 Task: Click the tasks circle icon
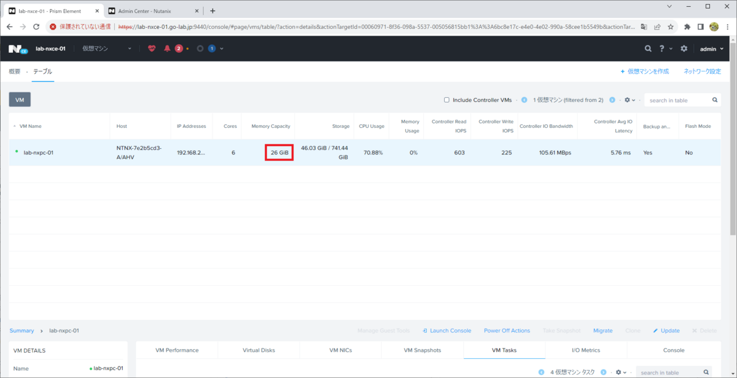pyautogui.click(x=200, y=49)
